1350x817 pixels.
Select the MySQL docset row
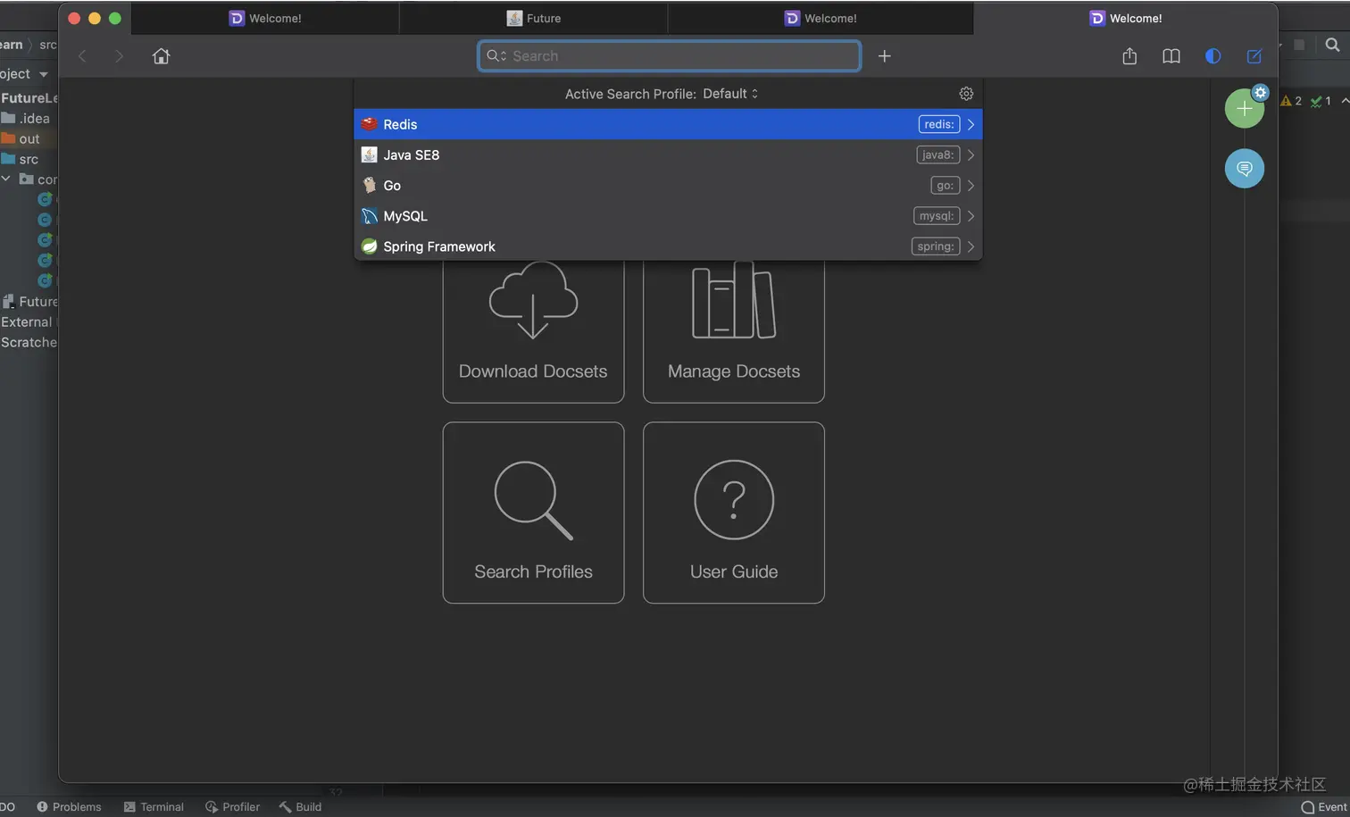[668, 216]
